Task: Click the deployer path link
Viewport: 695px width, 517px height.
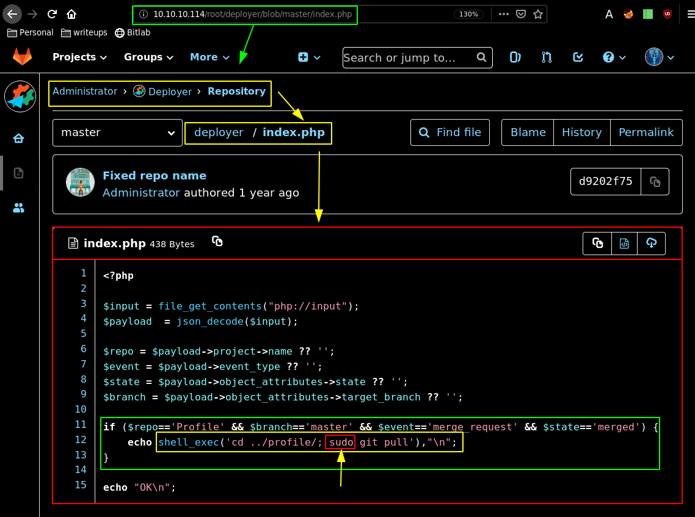Action: coord(219,132)
